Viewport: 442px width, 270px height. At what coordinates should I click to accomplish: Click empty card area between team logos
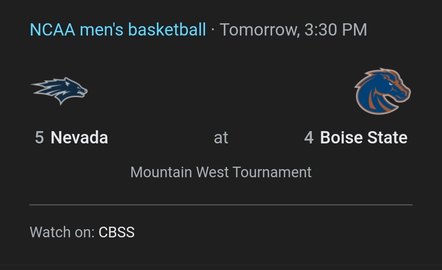221,91
